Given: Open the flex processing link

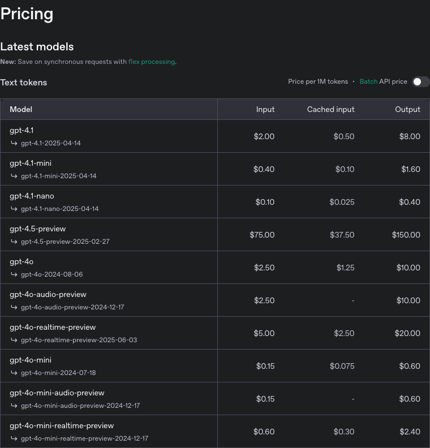Looking at the screenshot, I should click(x=152, y=62).
